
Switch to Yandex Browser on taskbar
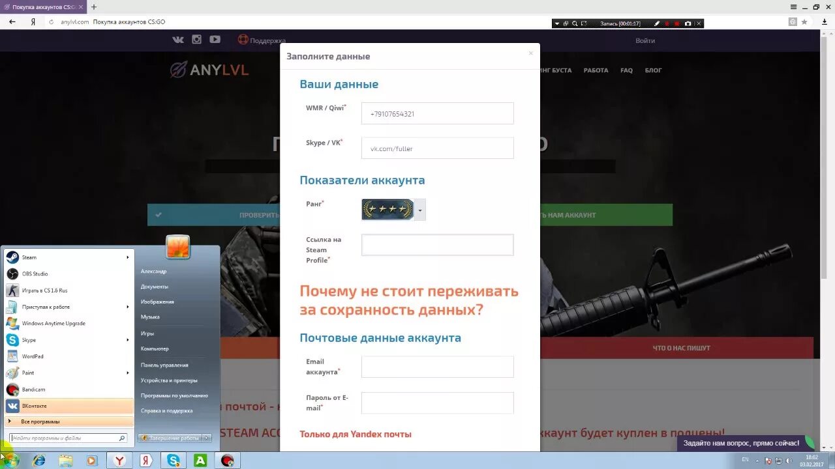(120, 461)
